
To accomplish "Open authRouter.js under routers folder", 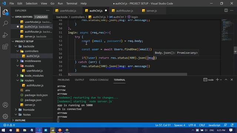I will point(35,85).
